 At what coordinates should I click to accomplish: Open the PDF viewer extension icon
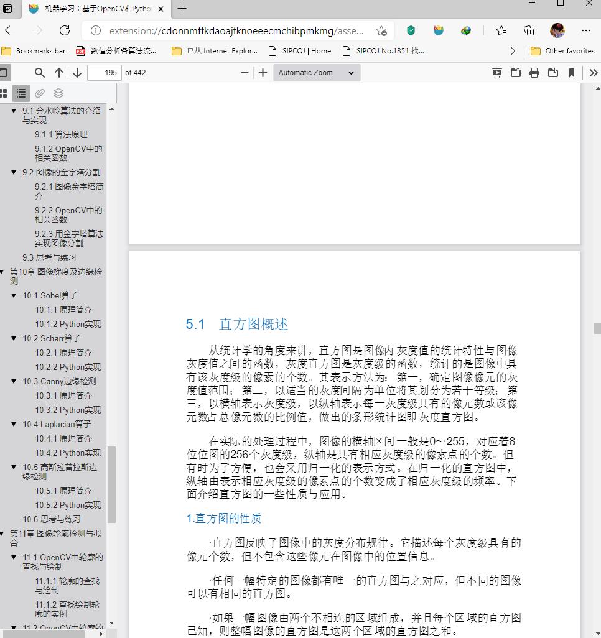pos(439,30)
